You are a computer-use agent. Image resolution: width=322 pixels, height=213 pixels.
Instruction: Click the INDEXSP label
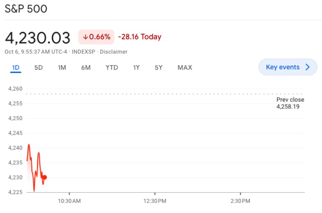[84, 52]
